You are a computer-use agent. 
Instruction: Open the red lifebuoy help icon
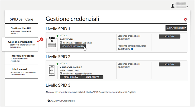coord(186,20)
